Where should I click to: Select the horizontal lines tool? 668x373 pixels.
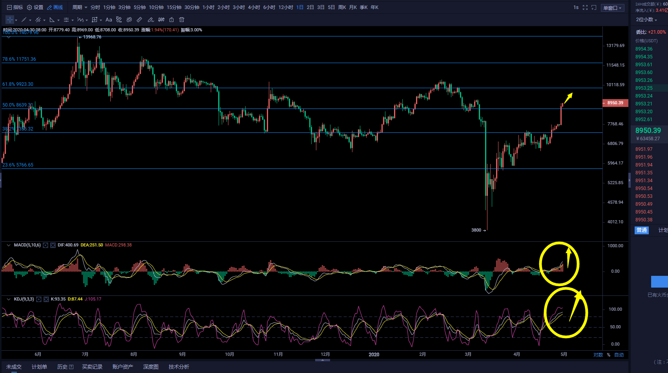[66, 20]
